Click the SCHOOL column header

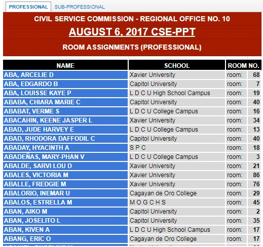[x=177, y=65]
